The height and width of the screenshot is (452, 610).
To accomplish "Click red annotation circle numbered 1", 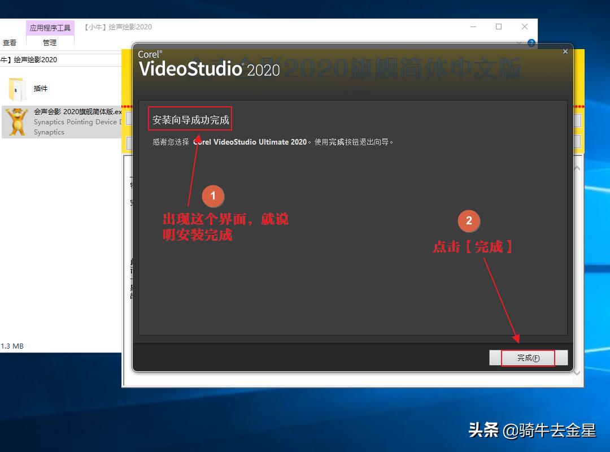I will 213,196.
